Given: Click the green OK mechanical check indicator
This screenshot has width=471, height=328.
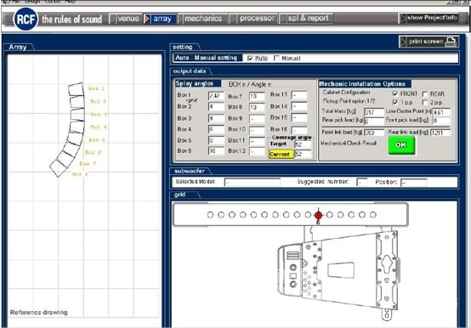Looking at the screenshot, I should tap(401, 145).
